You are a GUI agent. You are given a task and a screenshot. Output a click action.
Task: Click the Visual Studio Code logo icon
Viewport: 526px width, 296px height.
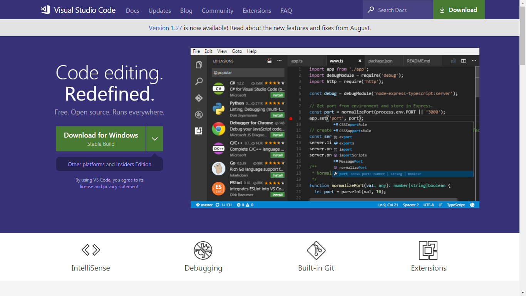(45, 10)
